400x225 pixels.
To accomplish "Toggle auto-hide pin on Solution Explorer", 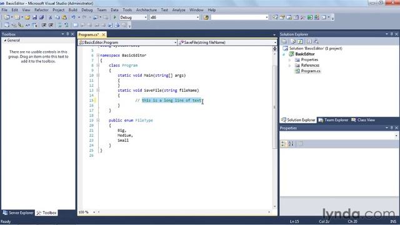I will (392, 34).
